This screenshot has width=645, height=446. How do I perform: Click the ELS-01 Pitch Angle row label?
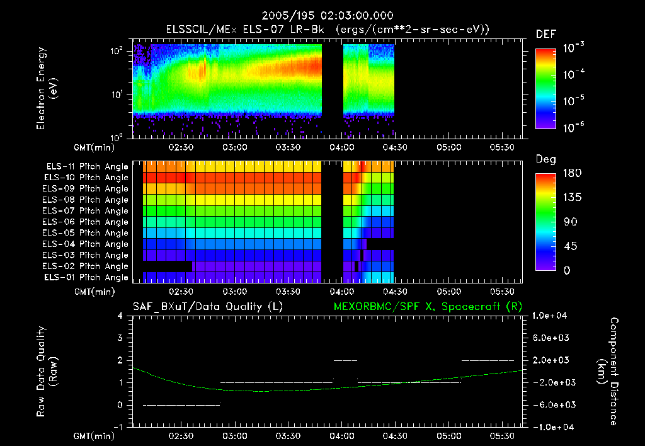tap(86, 277)
